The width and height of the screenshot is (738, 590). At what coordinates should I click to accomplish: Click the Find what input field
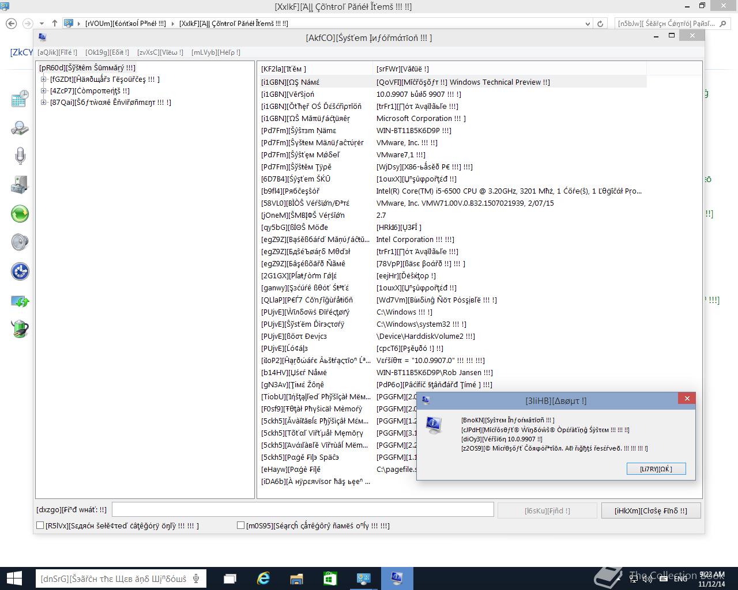click(303, 510)
